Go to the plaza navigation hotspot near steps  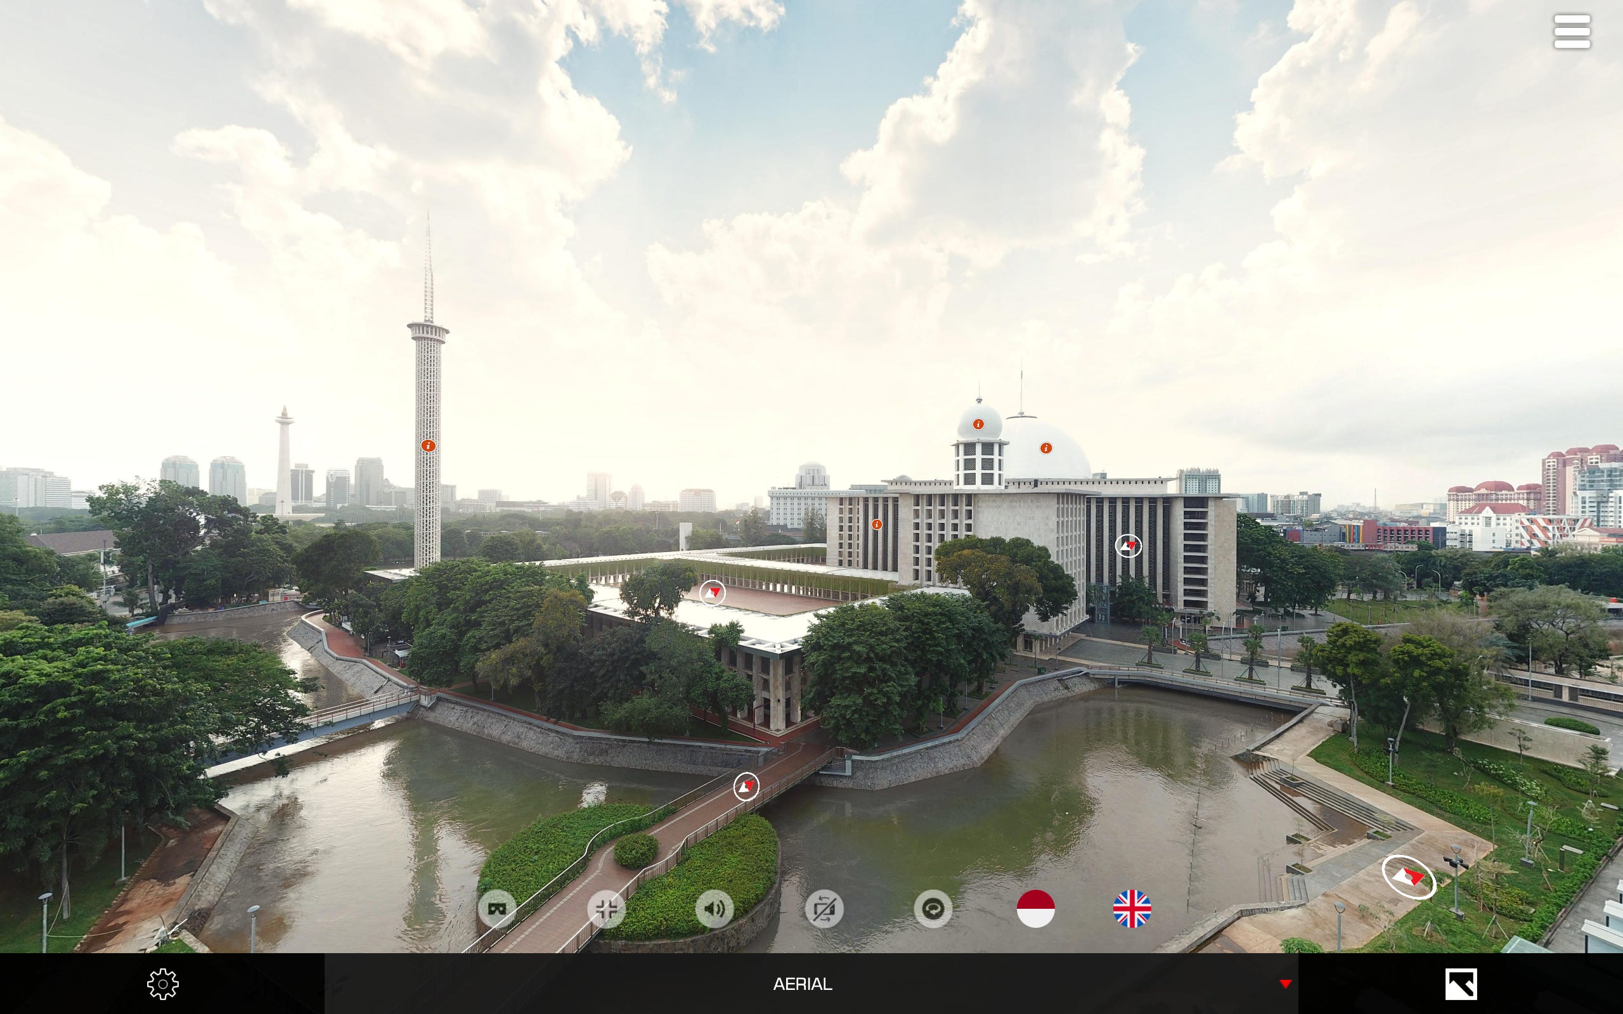coord(1408,876)
